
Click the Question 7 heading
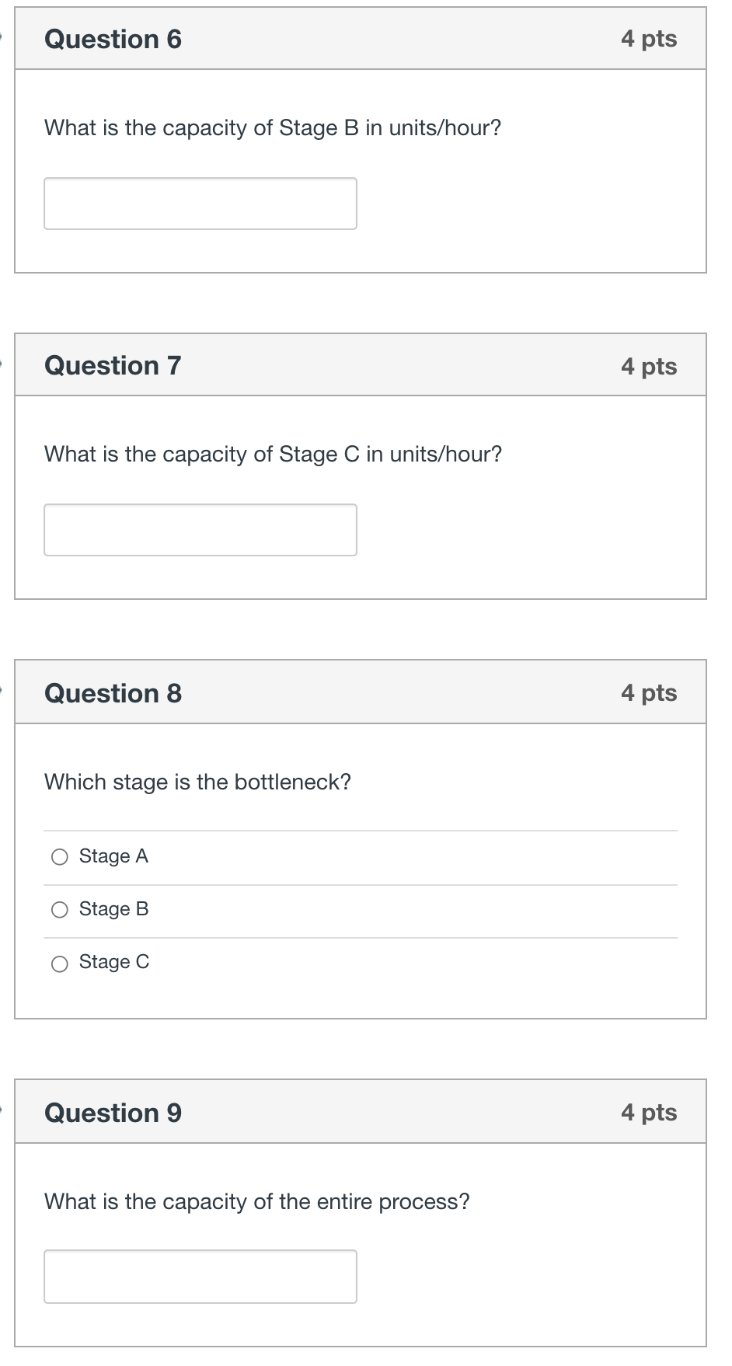[113, 365]
